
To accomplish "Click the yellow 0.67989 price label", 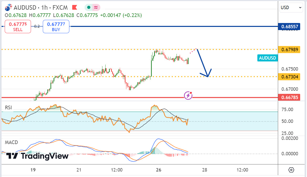I will click(x=289, y=49).
